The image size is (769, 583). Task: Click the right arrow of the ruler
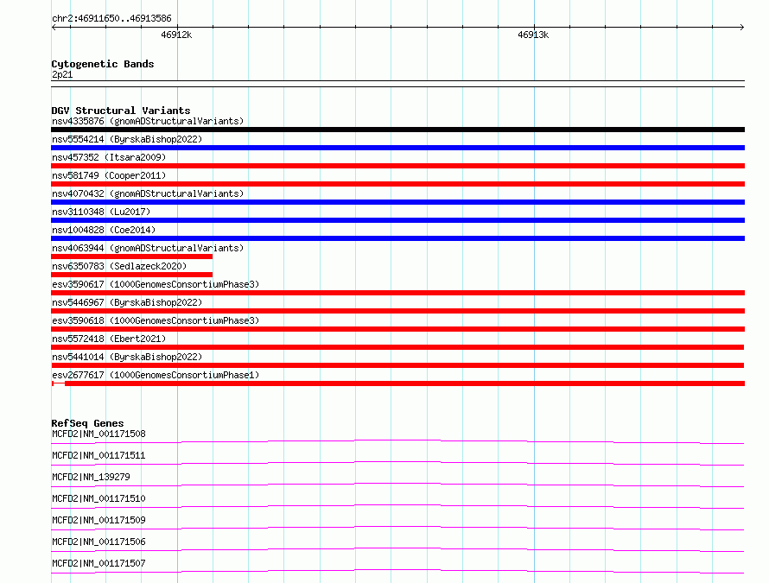pyautogui.click(x=742, y=27)
